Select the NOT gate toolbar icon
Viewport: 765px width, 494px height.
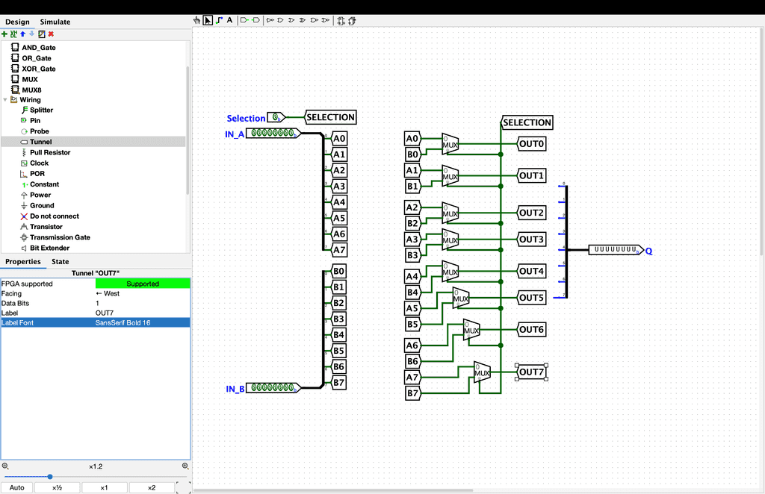pos(270,20)
